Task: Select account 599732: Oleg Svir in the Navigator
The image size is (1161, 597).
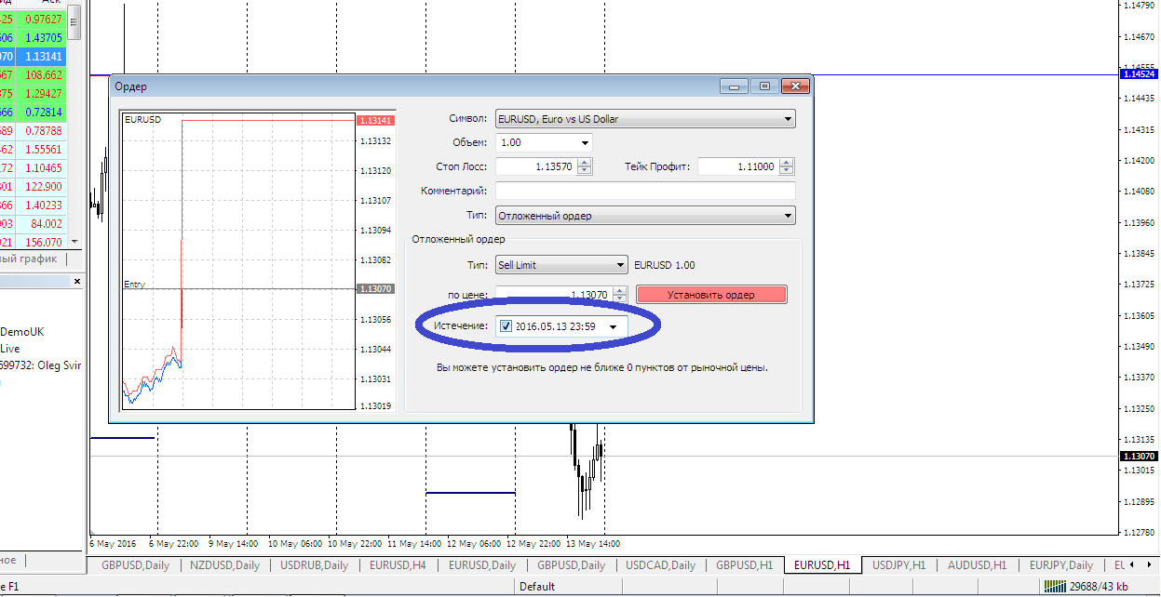Action: (x=41, y=365)
